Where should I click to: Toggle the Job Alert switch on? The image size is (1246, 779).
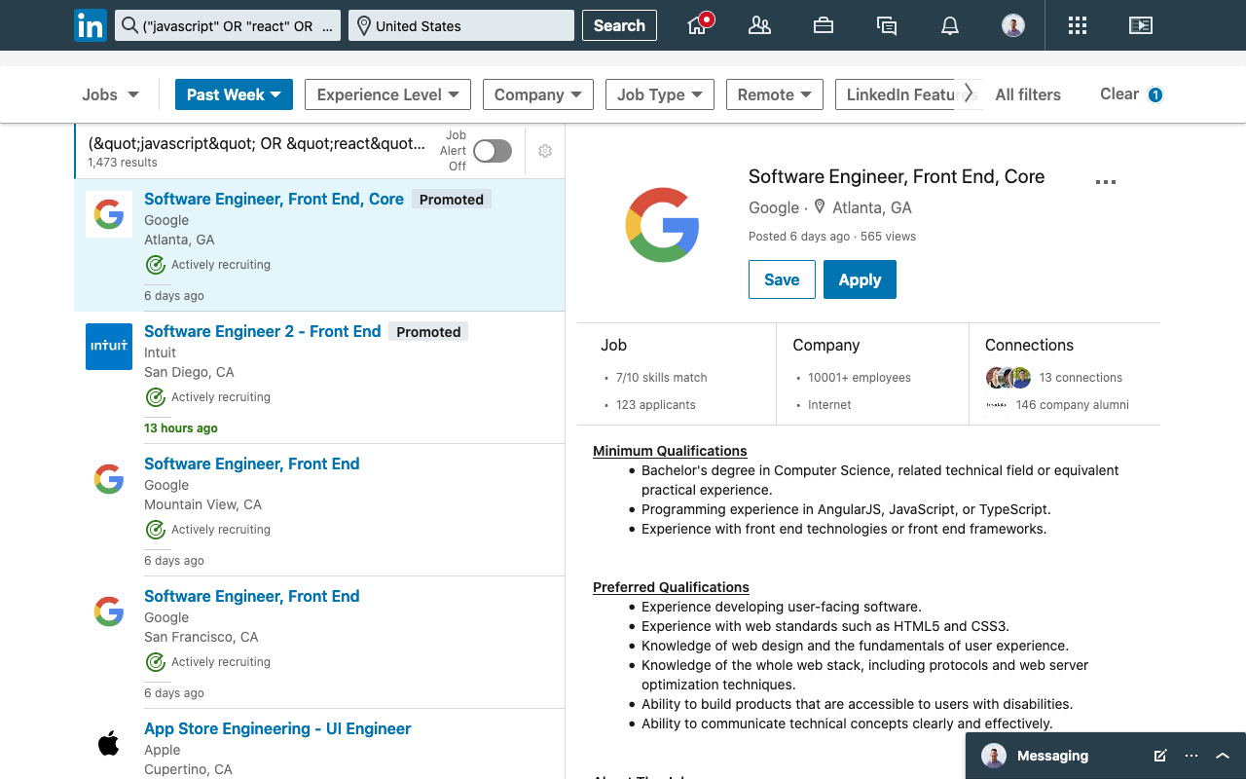point(493,151)
